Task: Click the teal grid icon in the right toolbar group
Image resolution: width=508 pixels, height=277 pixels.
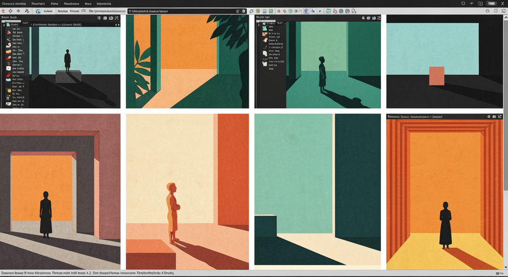Action: pos(329,11)
